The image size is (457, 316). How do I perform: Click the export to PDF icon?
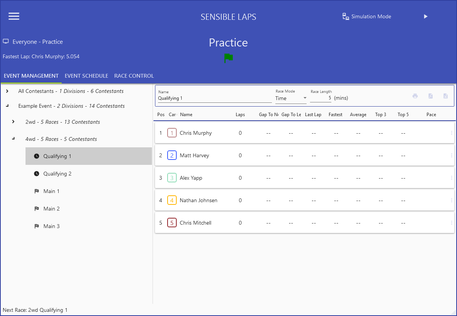[430, 96]
